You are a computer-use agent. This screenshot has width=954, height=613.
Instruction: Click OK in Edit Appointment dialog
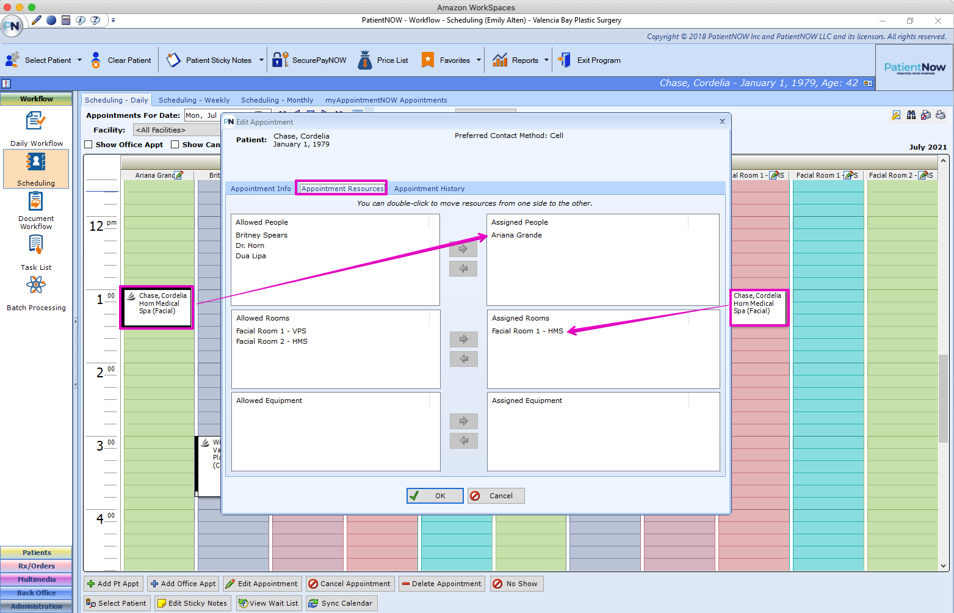tap(435, 496)
